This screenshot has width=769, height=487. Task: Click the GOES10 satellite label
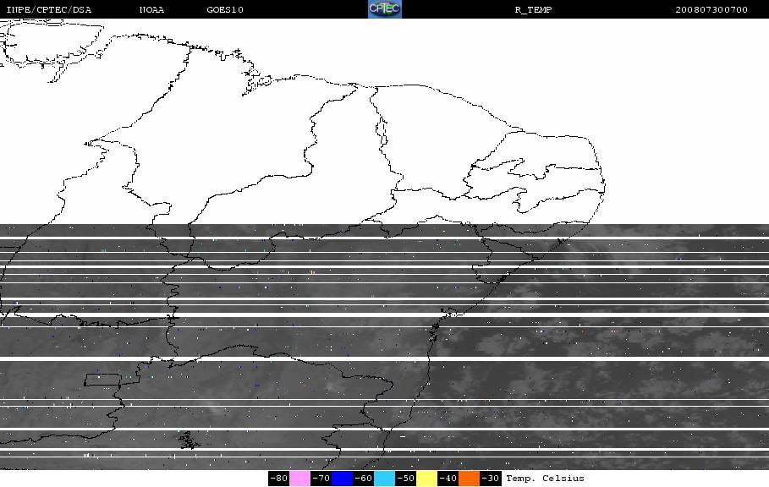[x=225, y=10]
